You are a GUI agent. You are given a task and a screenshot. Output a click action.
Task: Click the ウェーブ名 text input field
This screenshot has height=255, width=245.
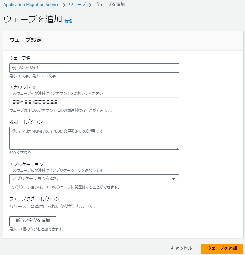coord(94,68)
